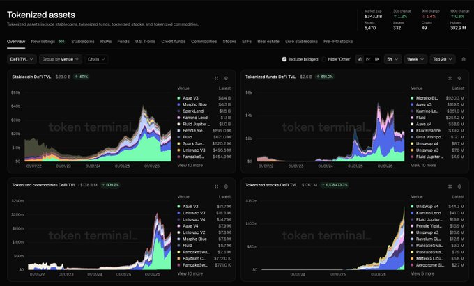Screen dimensions: 474x286
Task: Select the stacked area chart type icon
Action: [x=360, y=59]
